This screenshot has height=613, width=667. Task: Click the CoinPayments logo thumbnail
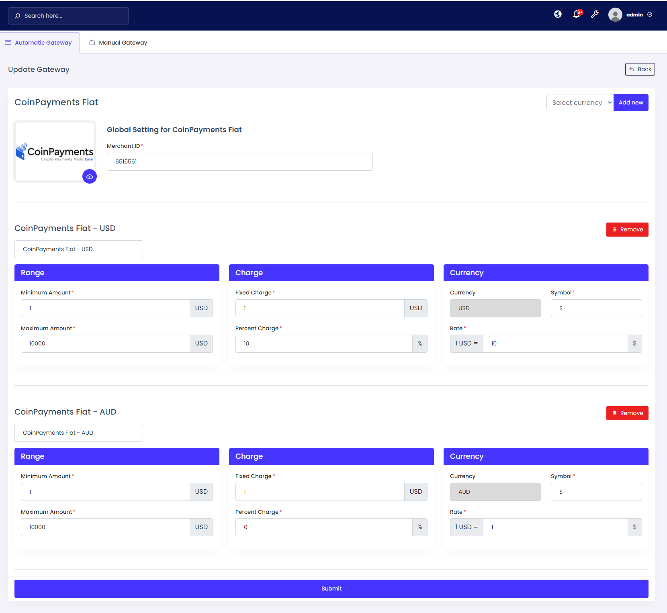[55, 151]
